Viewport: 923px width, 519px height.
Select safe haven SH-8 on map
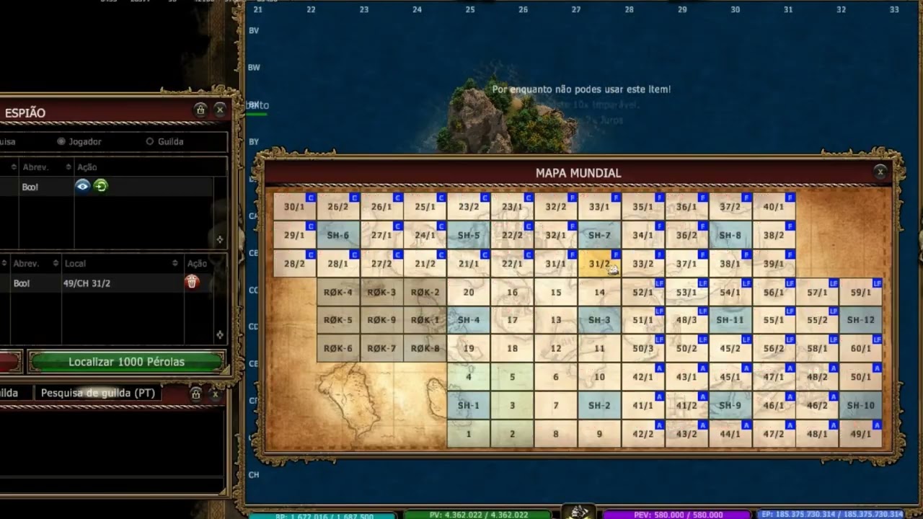pos(730,235)
